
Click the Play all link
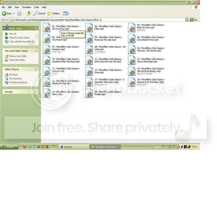[x=12, y=34]
